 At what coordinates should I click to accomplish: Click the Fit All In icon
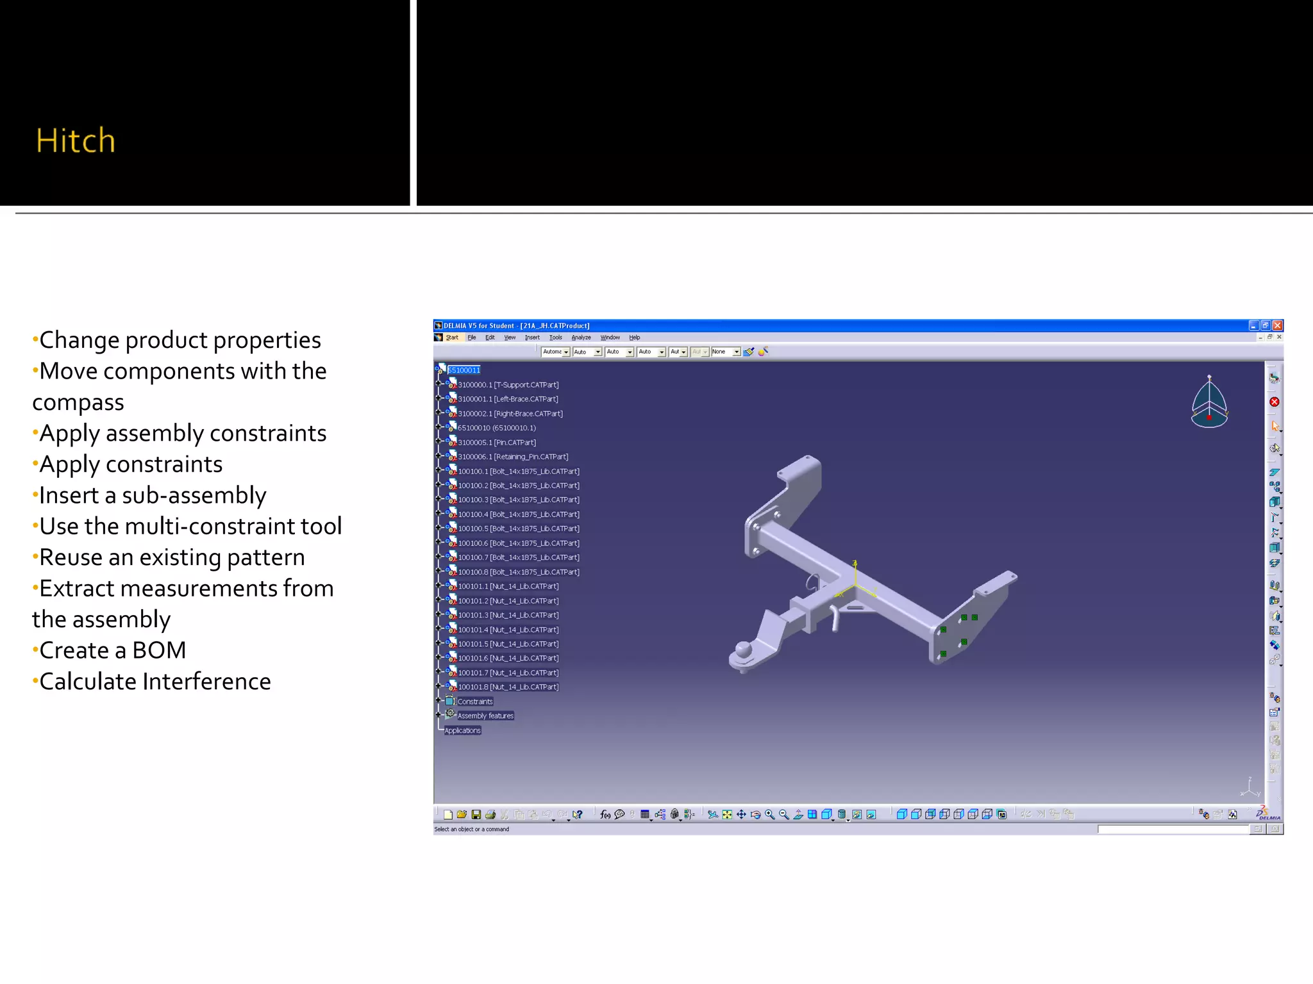pos(727,814)
